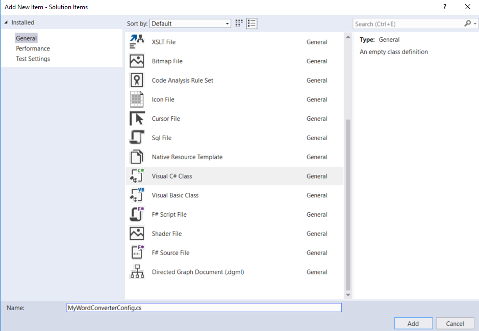Viewport: 479px width, 331px height.
Task: Click the 'Icon File' label
Action: coord(163,99)
